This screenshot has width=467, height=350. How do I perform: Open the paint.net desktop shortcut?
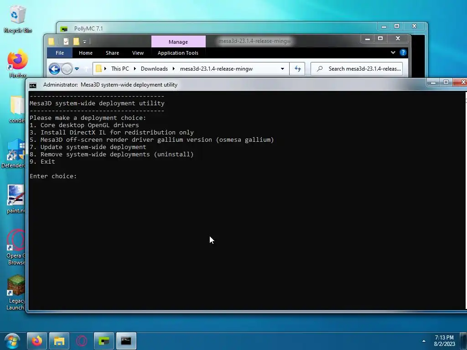(x=16, y=199)
